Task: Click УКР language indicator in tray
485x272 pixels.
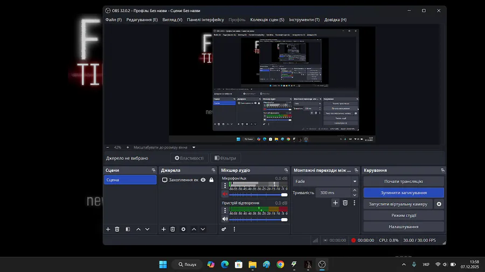Action: pyautogui.click(x=426, y=264)
